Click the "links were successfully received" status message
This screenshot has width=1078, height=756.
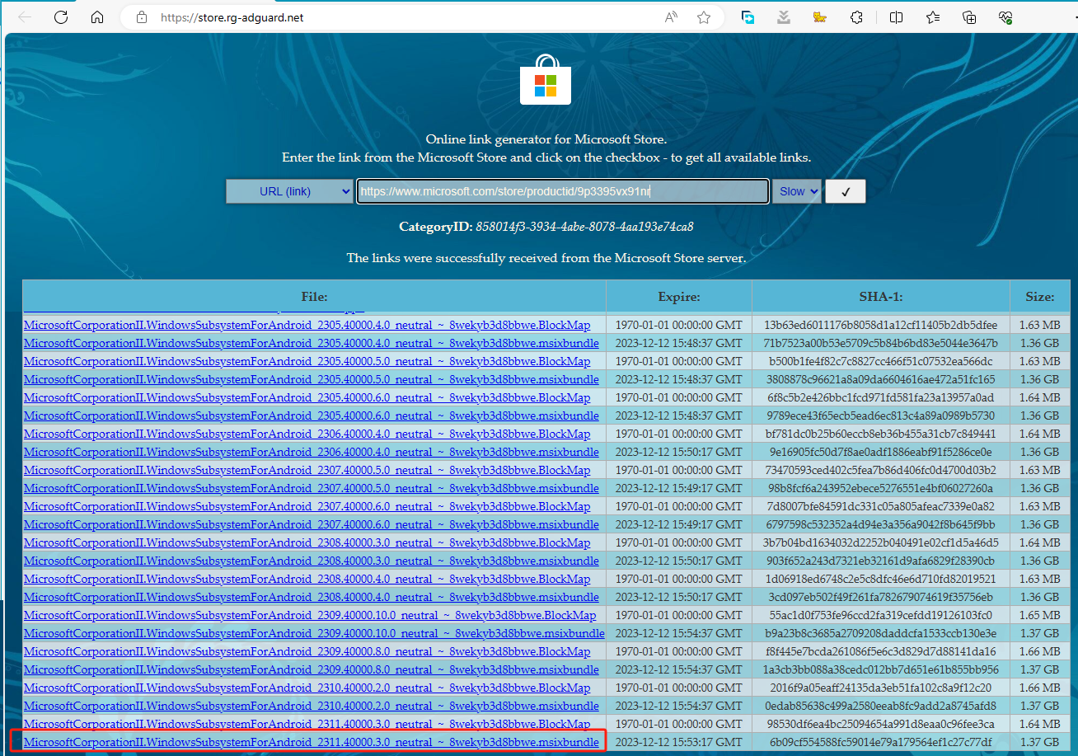(x=546, y=258)
